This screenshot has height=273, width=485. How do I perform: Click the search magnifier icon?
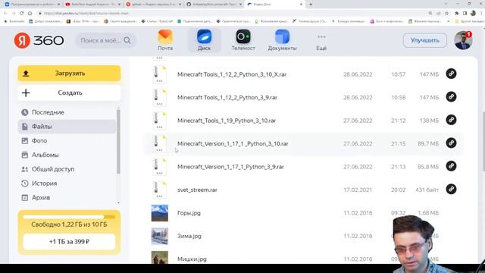[127, 40]
